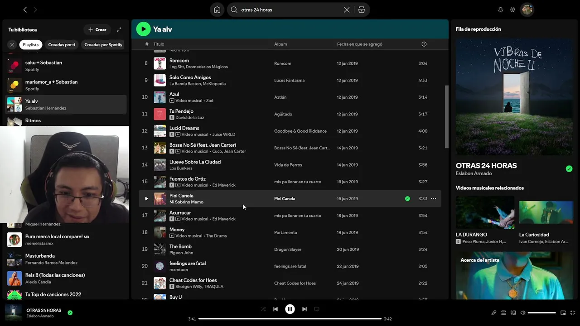Skip to the next track
This screenshot has height=326, width=580.
point(304,309)
